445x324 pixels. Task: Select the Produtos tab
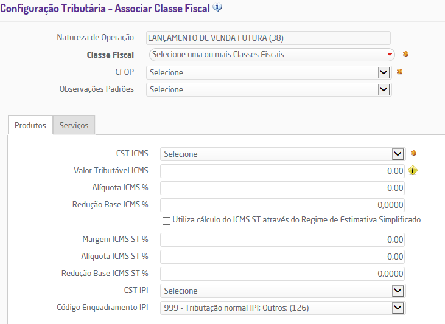(x=30, y=125)
